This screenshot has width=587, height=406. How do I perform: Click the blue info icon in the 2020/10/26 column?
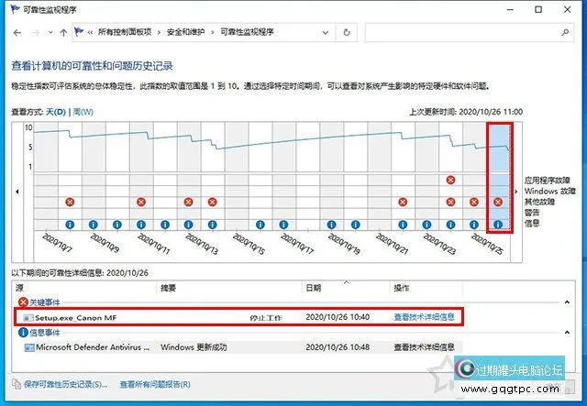[497, 225]
